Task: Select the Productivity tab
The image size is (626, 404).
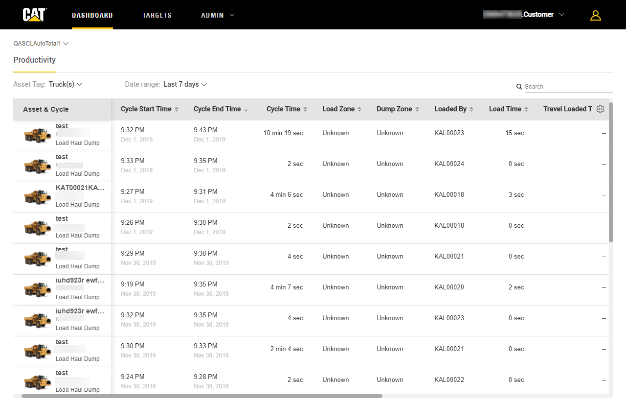Action: 34,60
